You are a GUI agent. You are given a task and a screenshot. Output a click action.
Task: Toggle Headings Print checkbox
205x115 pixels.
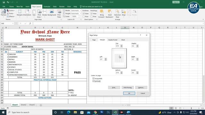[x=92, y=17]
